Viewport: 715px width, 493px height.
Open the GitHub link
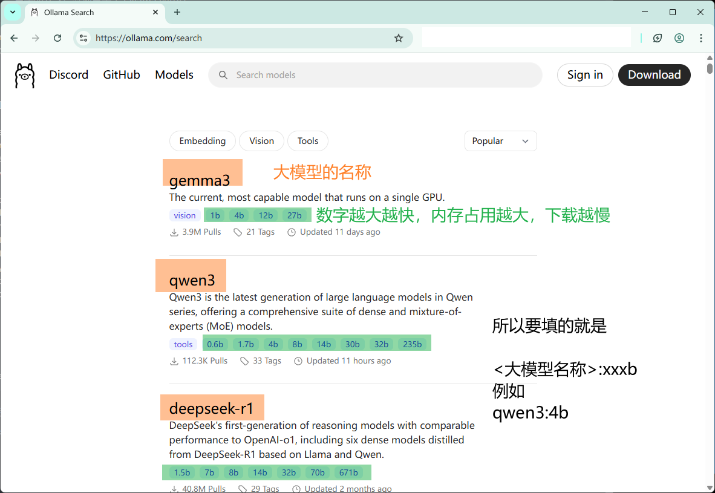[x=122, y=75]
